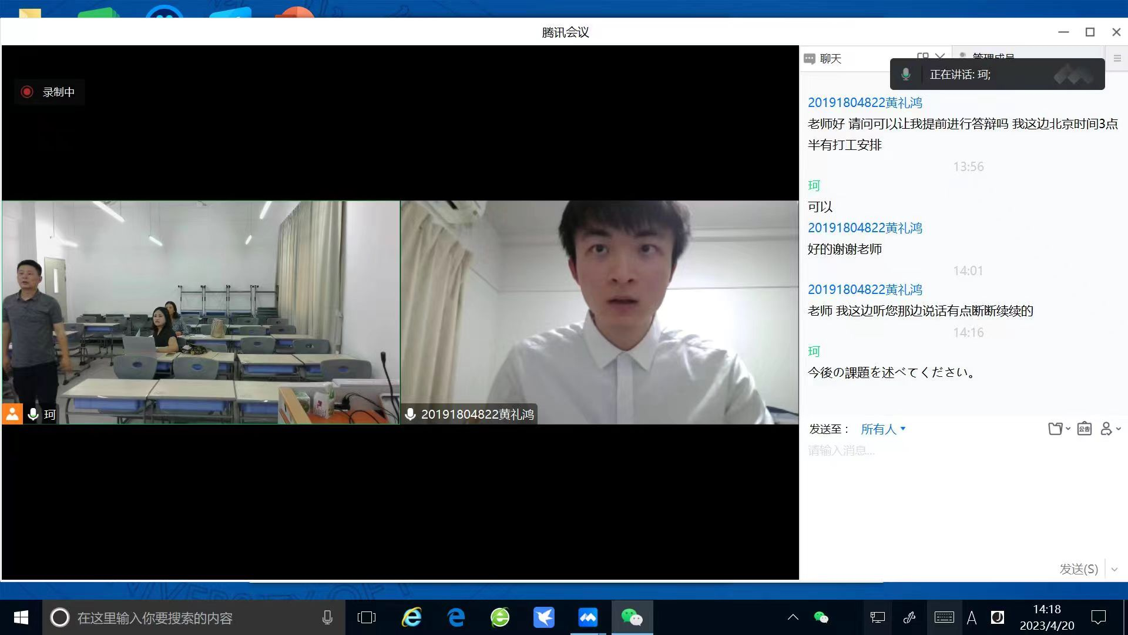This screenshot has height=635, width=1128.
Task: Click the 公告 announcement icon
Action: [x=1085, y=429]
